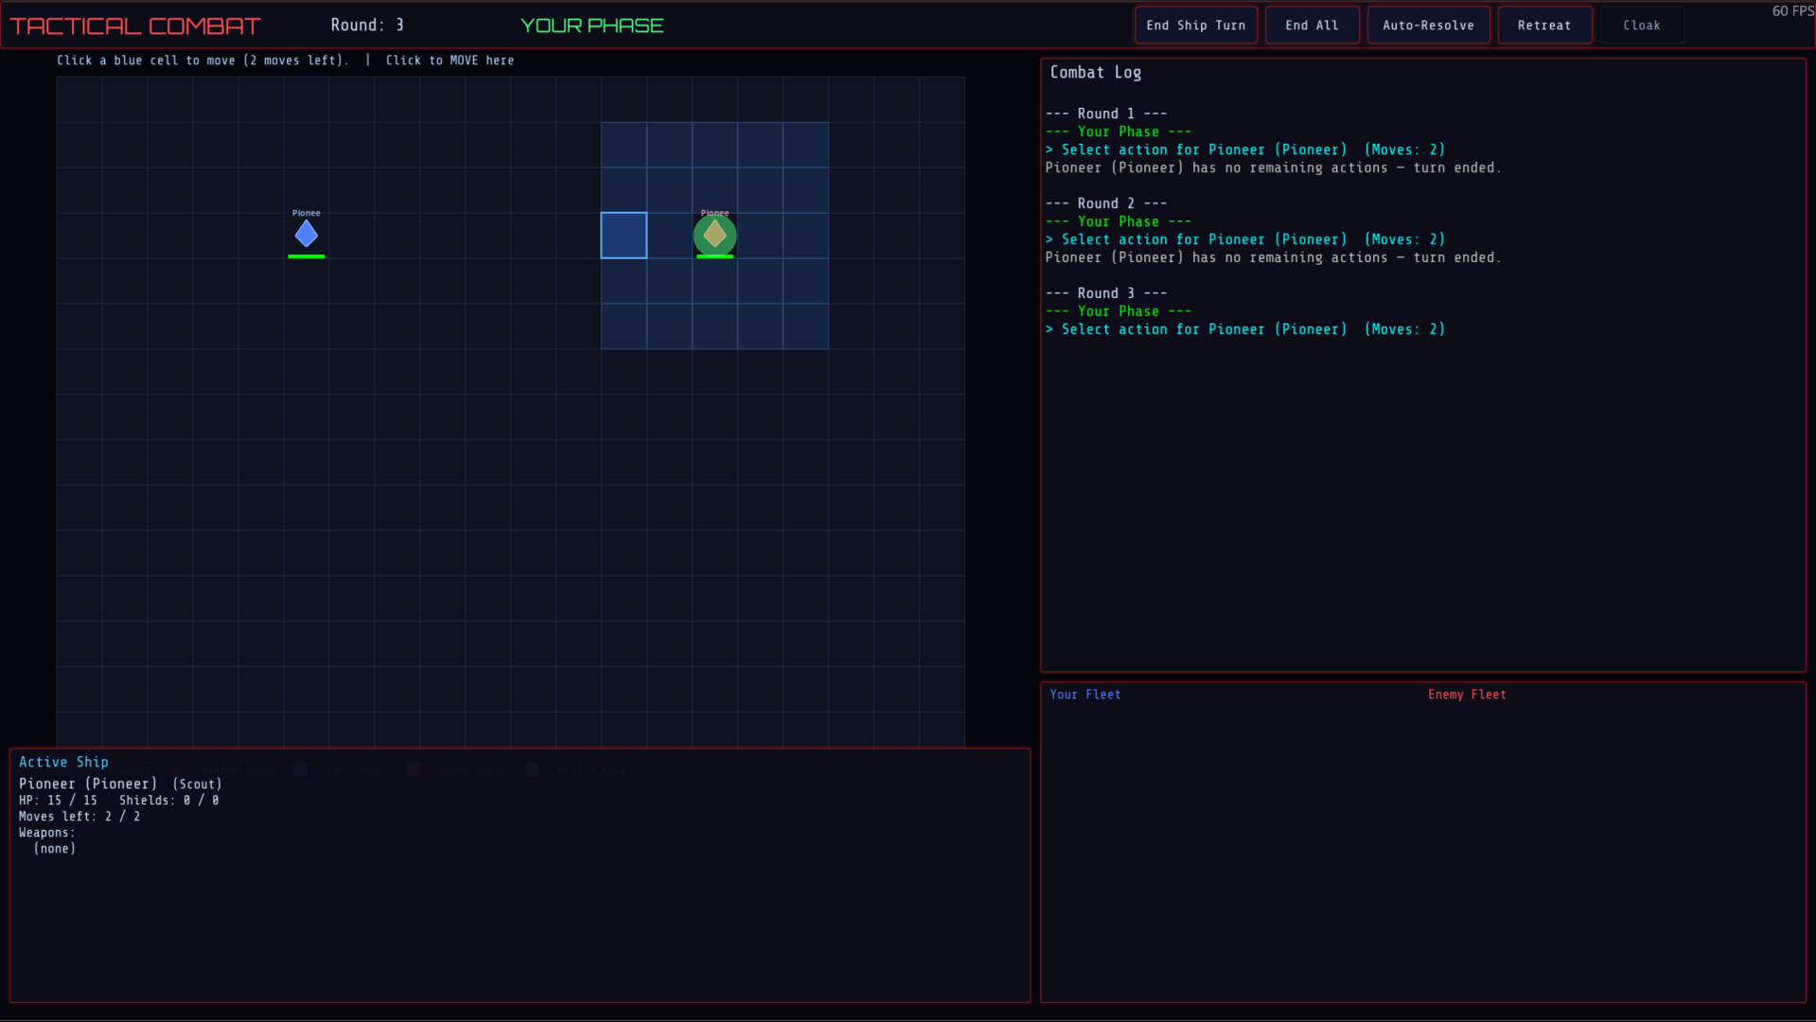This screenshot has height=1022, width=1816.
Task: Click the YOUR PHASE indicator
Action: 591,26
